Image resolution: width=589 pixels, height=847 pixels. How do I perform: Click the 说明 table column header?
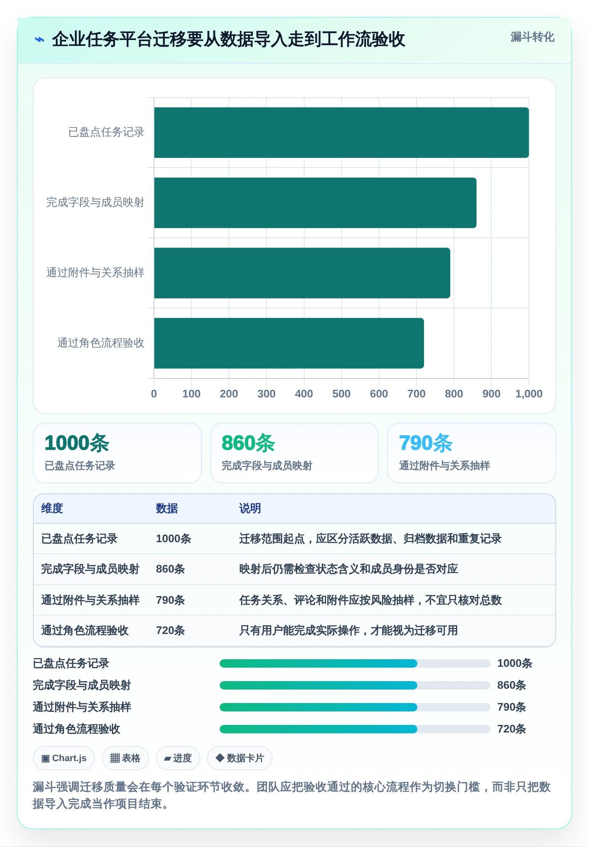pos(250,509)
